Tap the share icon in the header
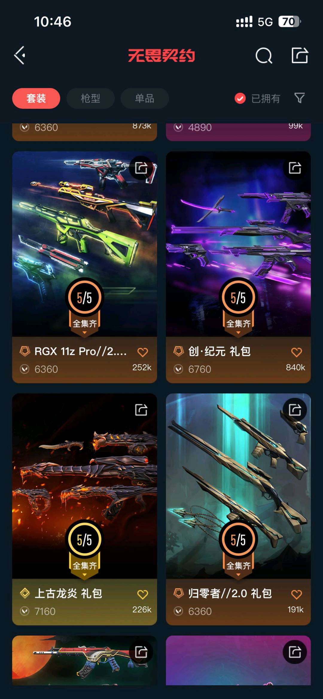 [x=300, y=55]
